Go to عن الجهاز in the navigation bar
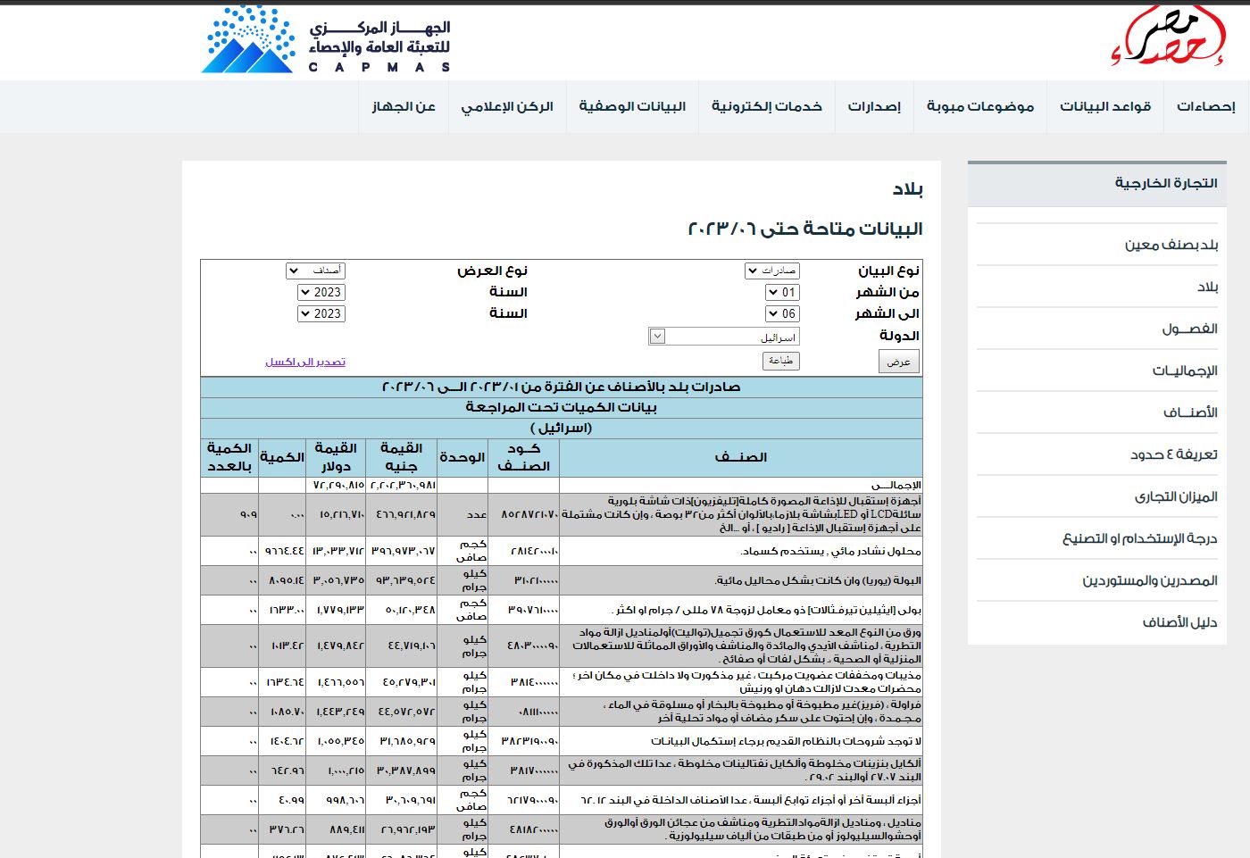1250x858 pixels. tap(404, 106)
